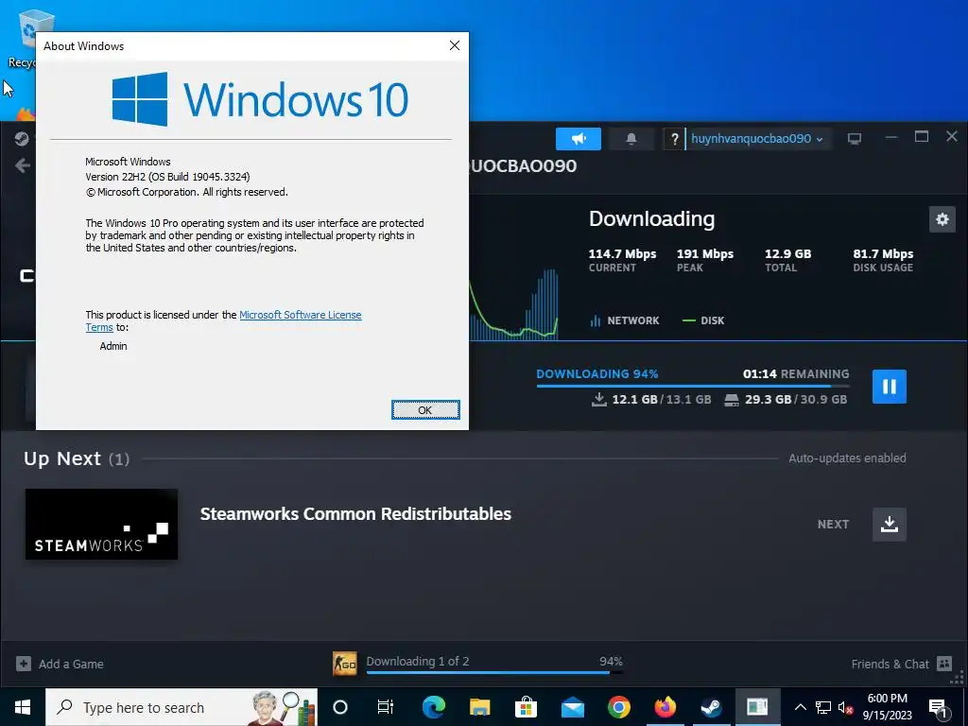Launch Microsoft Edge from taskbar

[433, 707]
